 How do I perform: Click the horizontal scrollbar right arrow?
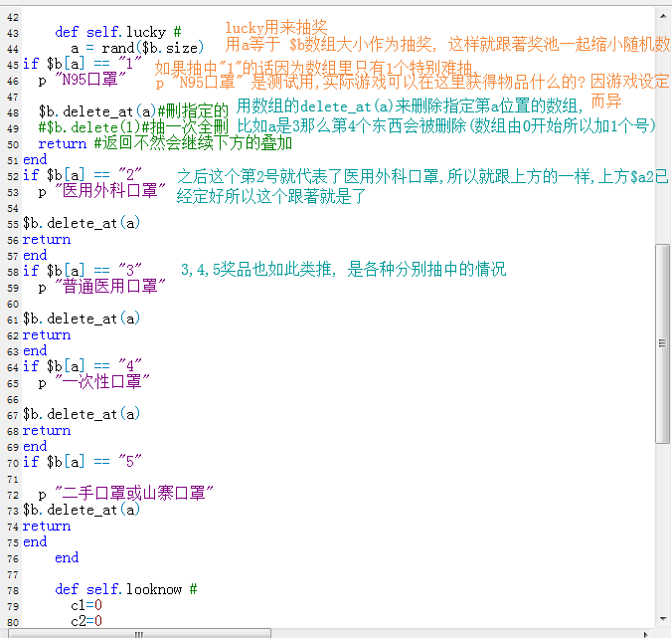point(646,634)
